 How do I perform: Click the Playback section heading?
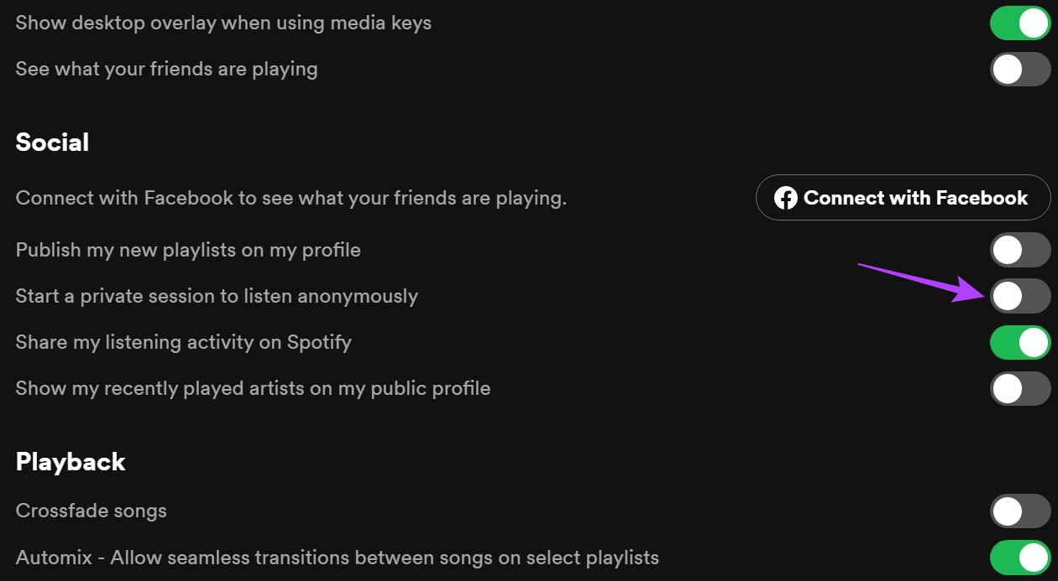71,462
